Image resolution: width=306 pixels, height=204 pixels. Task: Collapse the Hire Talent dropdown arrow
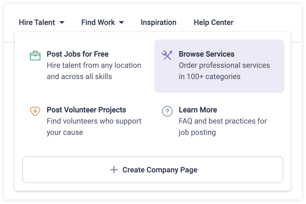pyautogui.click(x=62, y=23)
